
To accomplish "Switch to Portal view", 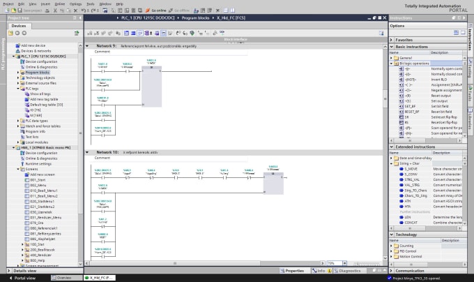I will coord(22,278).
